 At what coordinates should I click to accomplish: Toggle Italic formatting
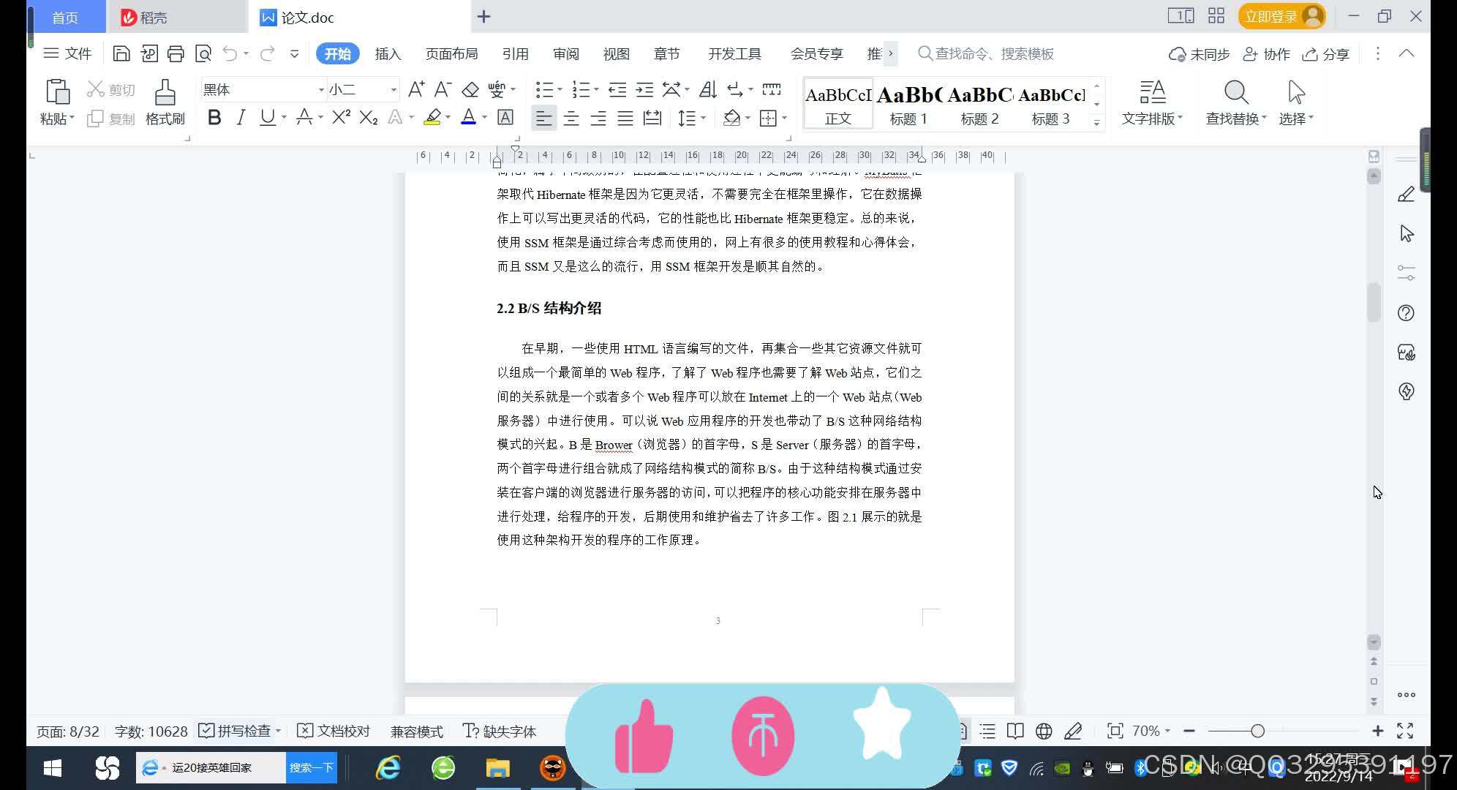click(x=241, y=117)
